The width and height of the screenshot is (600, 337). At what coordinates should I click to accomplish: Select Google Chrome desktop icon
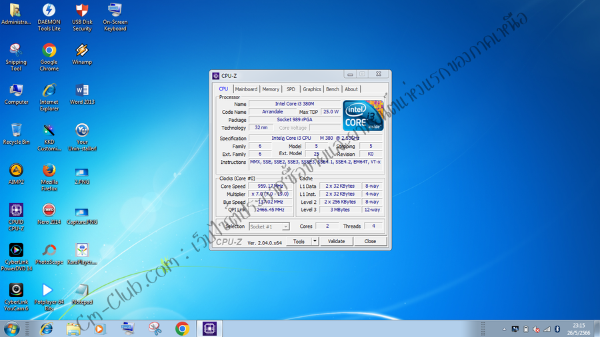point(49,57)
